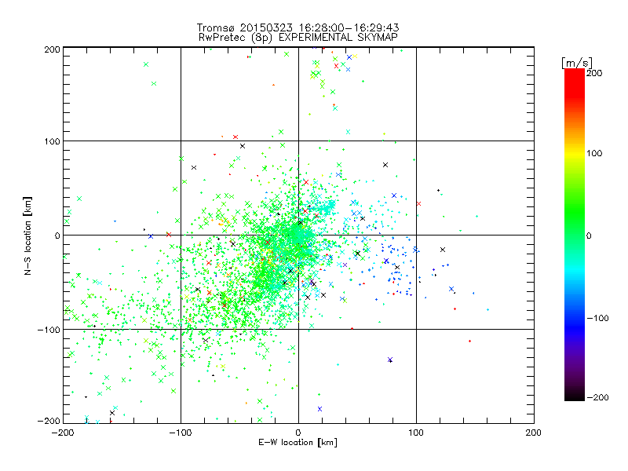Pick the red region of the colorbar
Screen dimensions: 628x471
click(575, 82)
